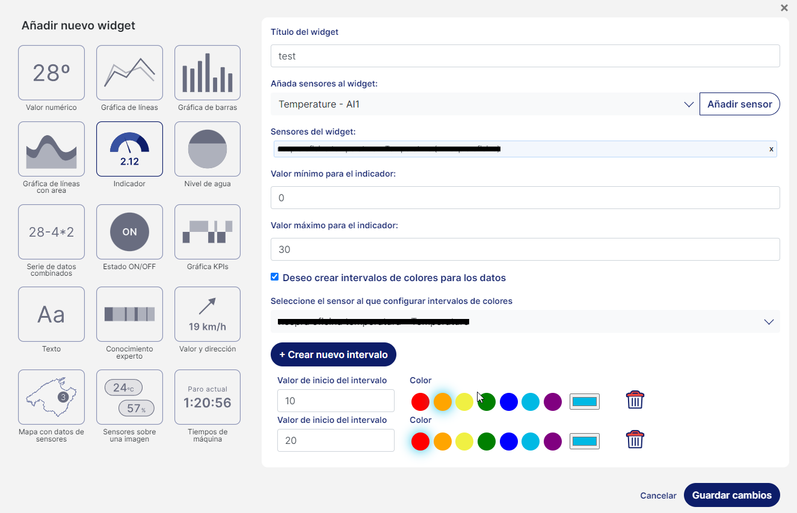This screenshot has width=797, height=513.
Task: Open custom color picker for second interval
Action: [x=585, y=442]
